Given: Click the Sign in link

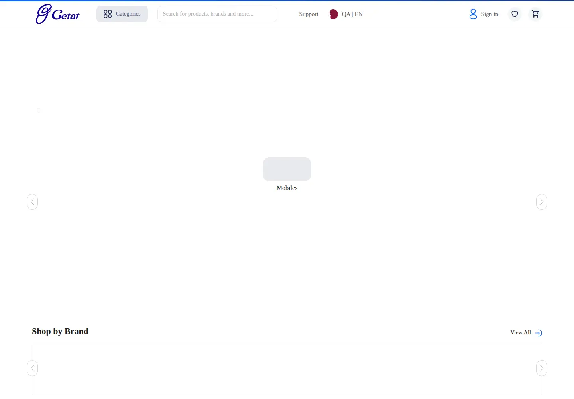Looking at the screenshot, I should tap(489, 14).
